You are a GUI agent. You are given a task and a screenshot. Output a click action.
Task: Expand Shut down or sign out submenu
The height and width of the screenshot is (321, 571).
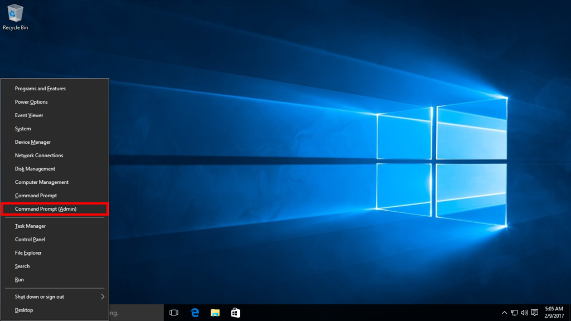(55, 296)
